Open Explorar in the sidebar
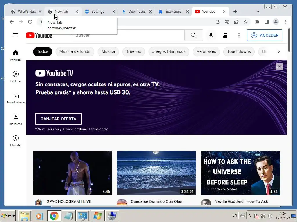The width and height of the screenshot is (297, 222). 16,77
